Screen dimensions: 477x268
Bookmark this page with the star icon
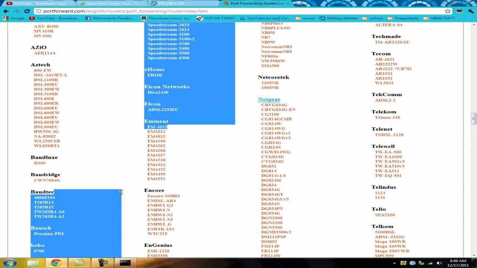pyautogui.click(x=448, y=11)
